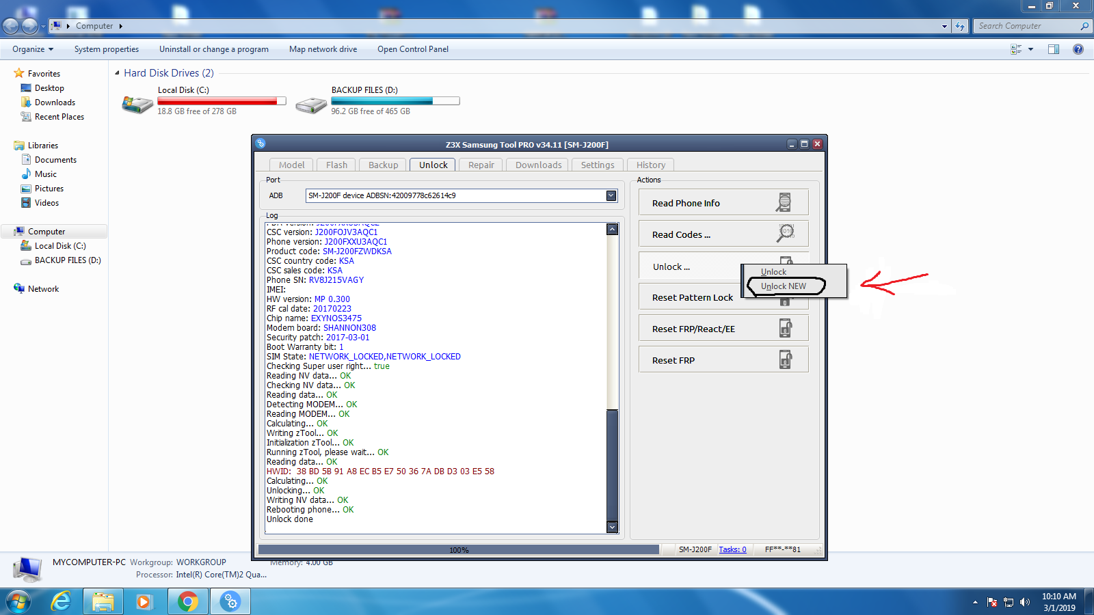The height and width of the screenshot is (615, 1094).
Task: Switch to the Repair tab
Action: (481, 165)
